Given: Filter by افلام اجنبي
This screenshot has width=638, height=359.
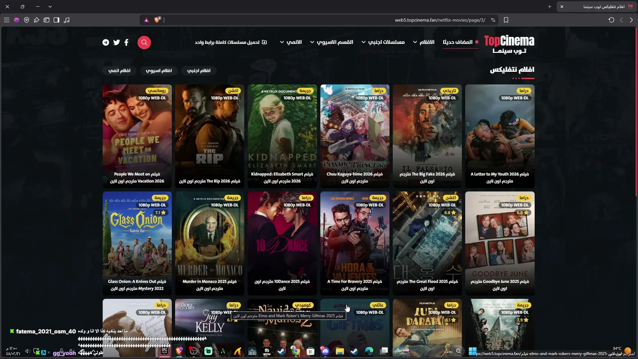Looking at the screenshot, I should 199,70.
